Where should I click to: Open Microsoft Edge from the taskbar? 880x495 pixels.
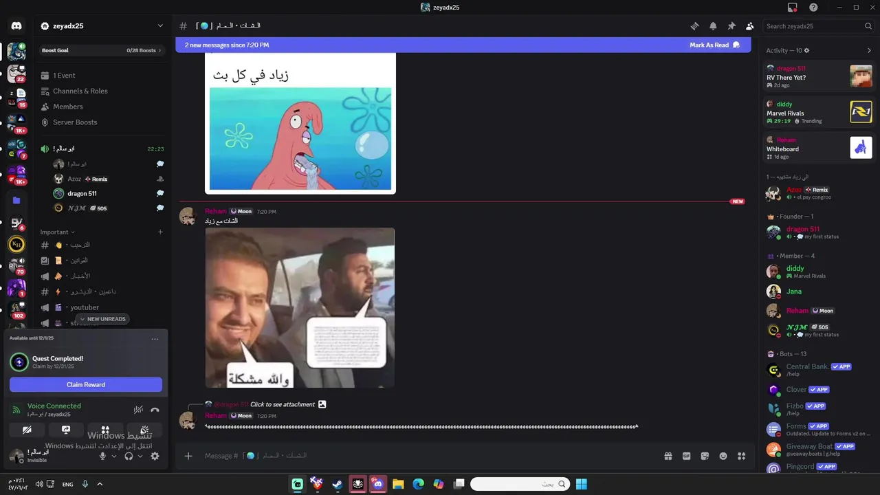click(418, 484)
